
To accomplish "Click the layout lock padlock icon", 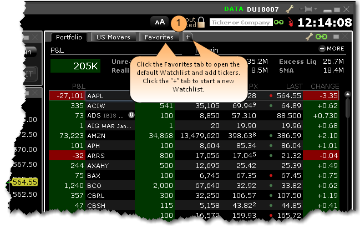I will click(201, 23).
